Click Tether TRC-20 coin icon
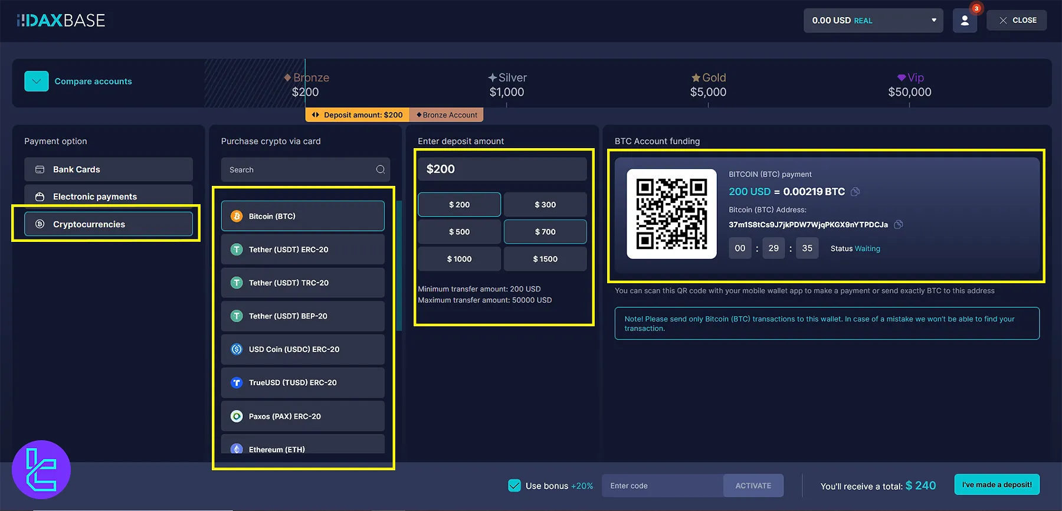The width and height of the screenshot is (1062, 511). coord(237,283)
